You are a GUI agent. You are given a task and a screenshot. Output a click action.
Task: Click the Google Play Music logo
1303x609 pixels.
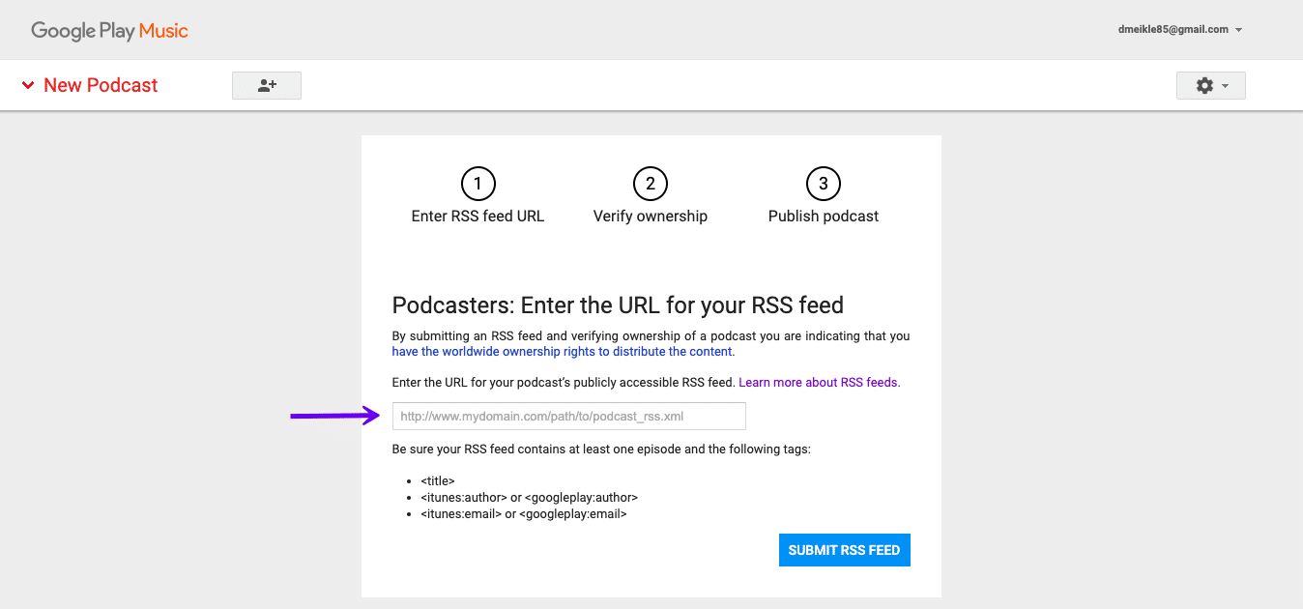click(x=109, y=30)
